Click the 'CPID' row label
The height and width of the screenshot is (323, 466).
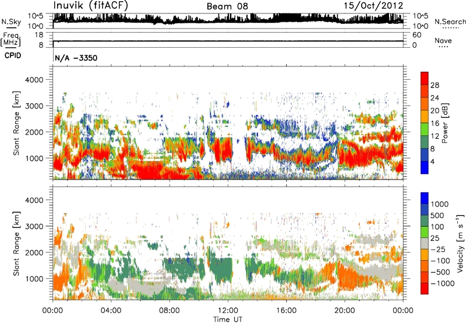[13, 55]
